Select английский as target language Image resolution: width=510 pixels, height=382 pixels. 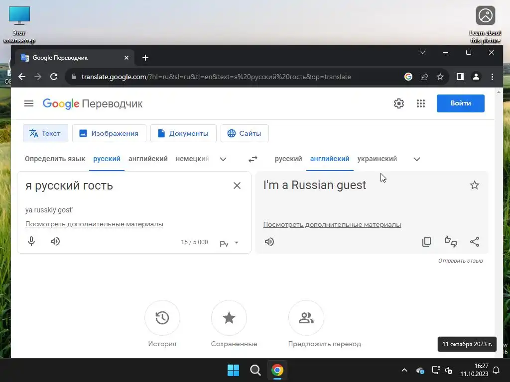pos(330,159)
